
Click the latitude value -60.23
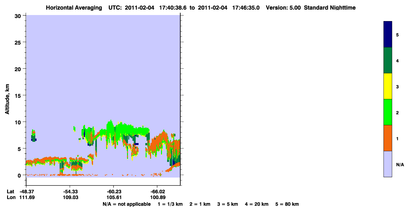pyautogui.click(x=114, y=192)
